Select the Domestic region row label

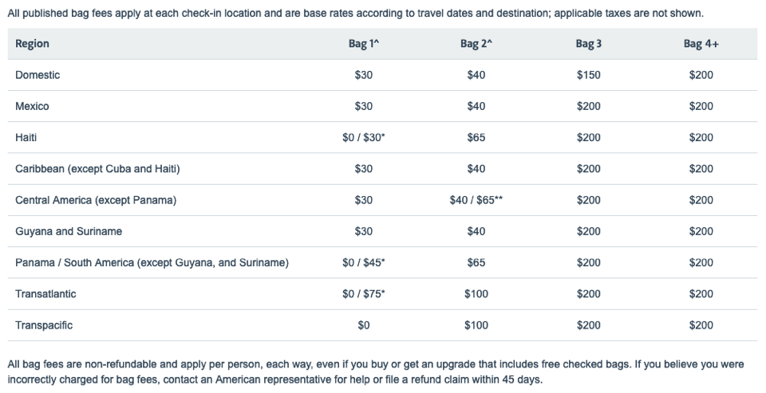(38, 75)
